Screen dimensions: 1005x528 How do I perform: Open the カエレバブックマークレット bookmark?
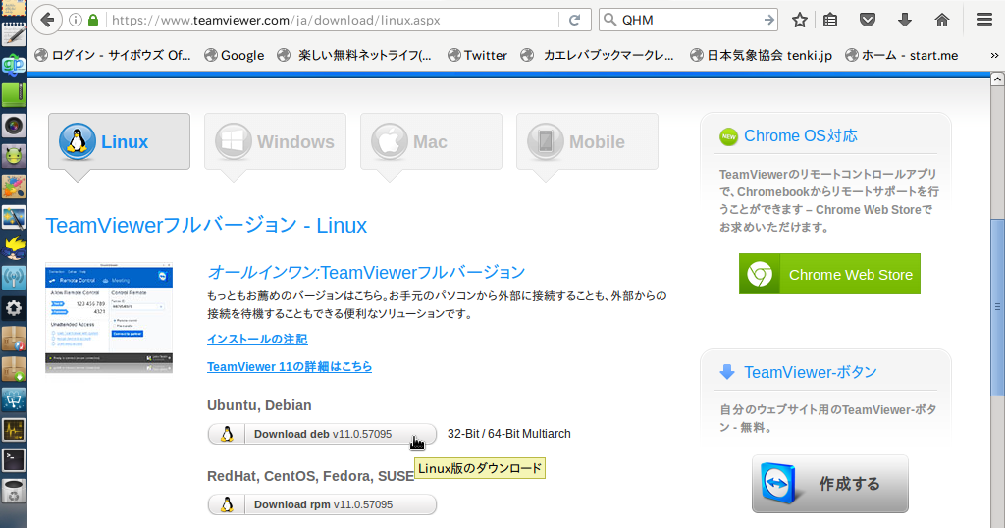click(x=598, y=55)
